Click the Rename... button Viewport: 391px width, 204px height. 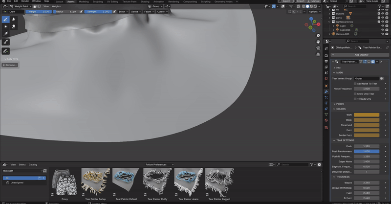click(10, 65)
